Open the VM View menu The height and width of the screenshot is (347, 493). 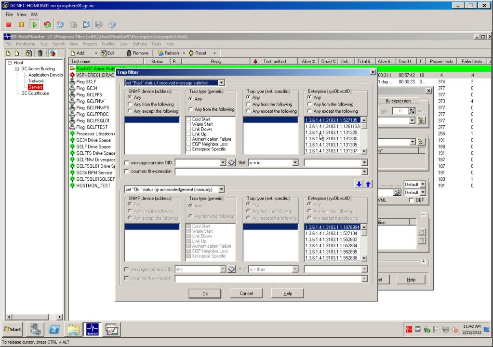coord(21,14)
